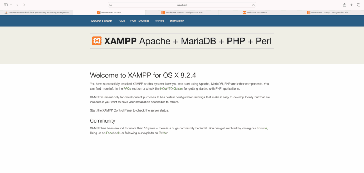
Task: Open phpMyAdmin in the navigation bar
Action: coord(177,21)
